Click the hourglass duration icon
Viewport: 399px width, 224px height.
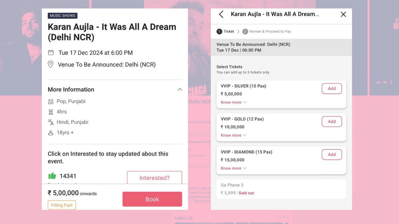[x=51, y=112]
